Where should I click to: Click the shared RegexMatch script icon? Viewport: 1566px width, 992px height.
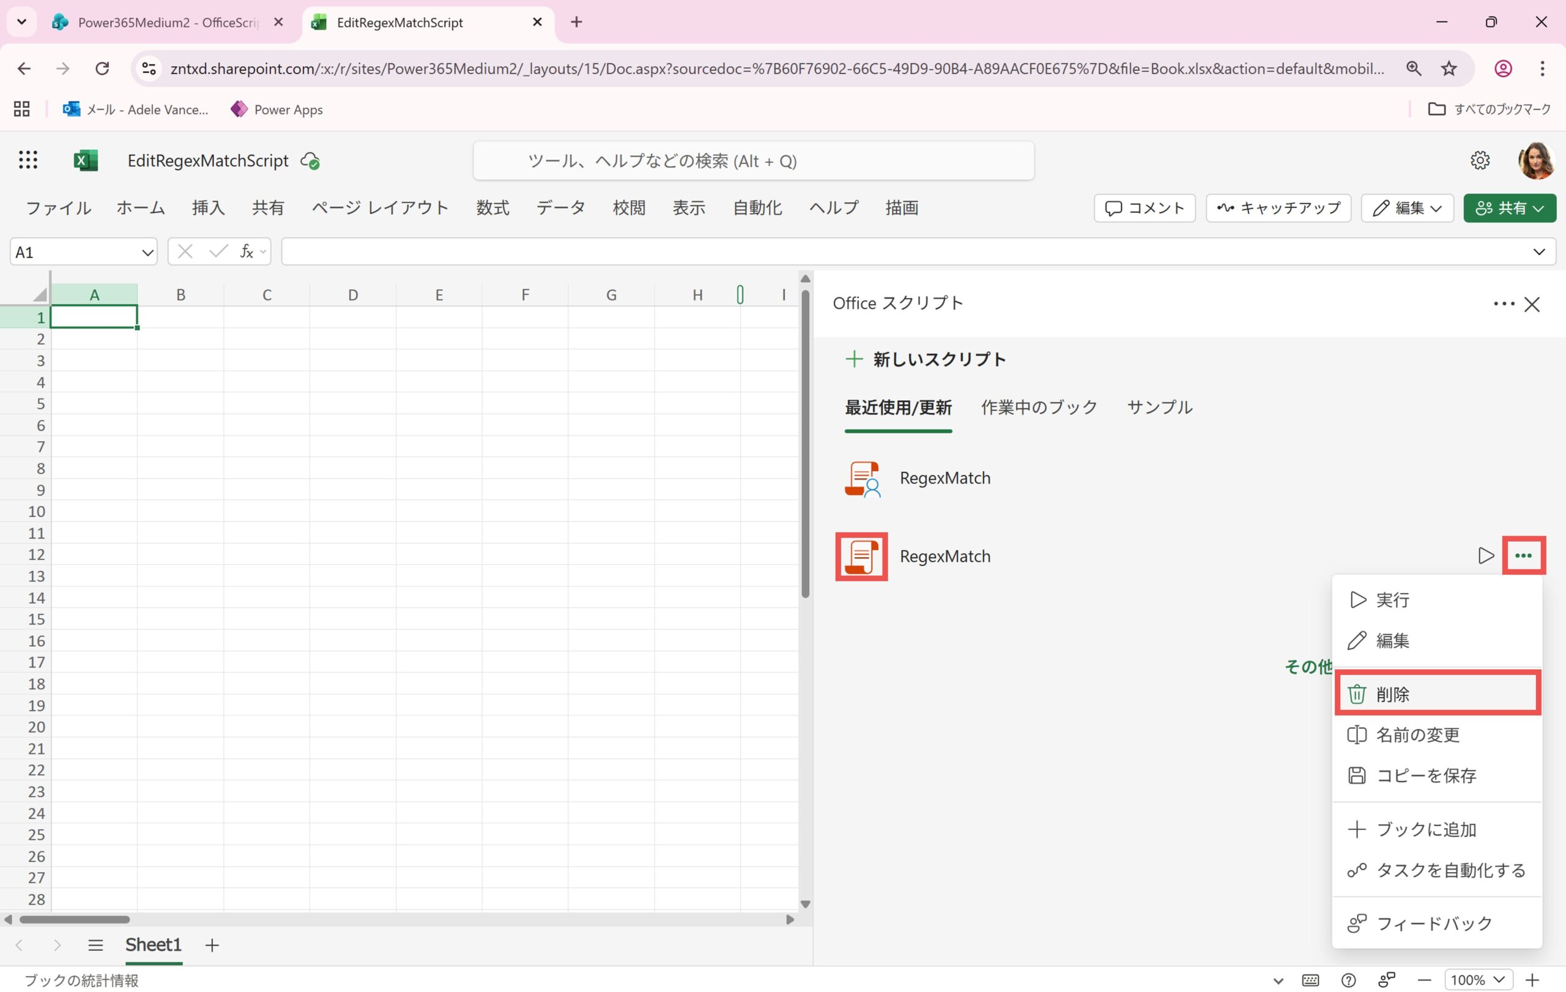click(863, 479)
